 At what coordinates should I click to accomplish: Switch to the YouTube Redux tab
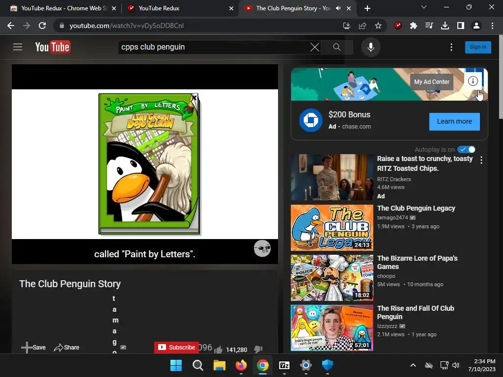point(180,8)
